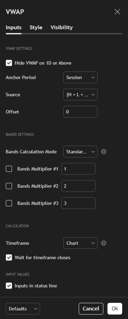Open the Defaults dropdown

pos(23,309)
